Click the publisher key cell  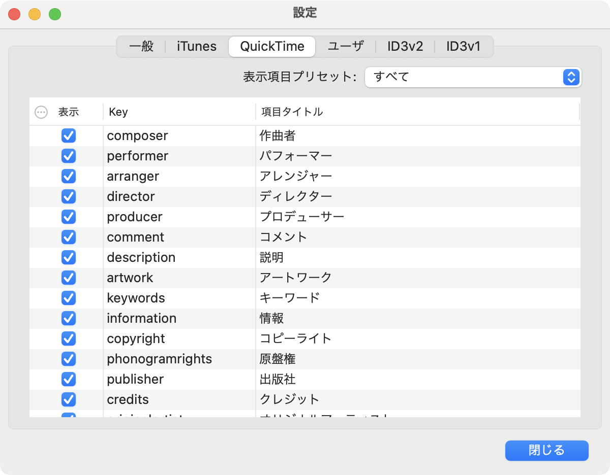[x=179, y=379]
